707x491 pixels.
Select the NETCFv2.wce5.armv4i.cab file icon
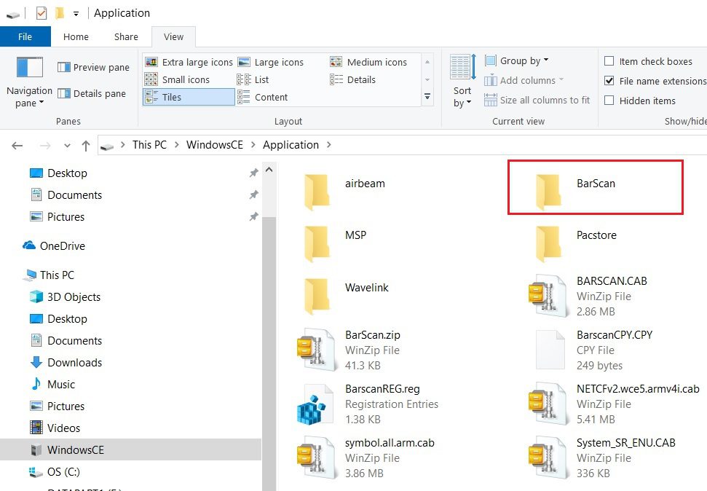[x=548, y=404]
